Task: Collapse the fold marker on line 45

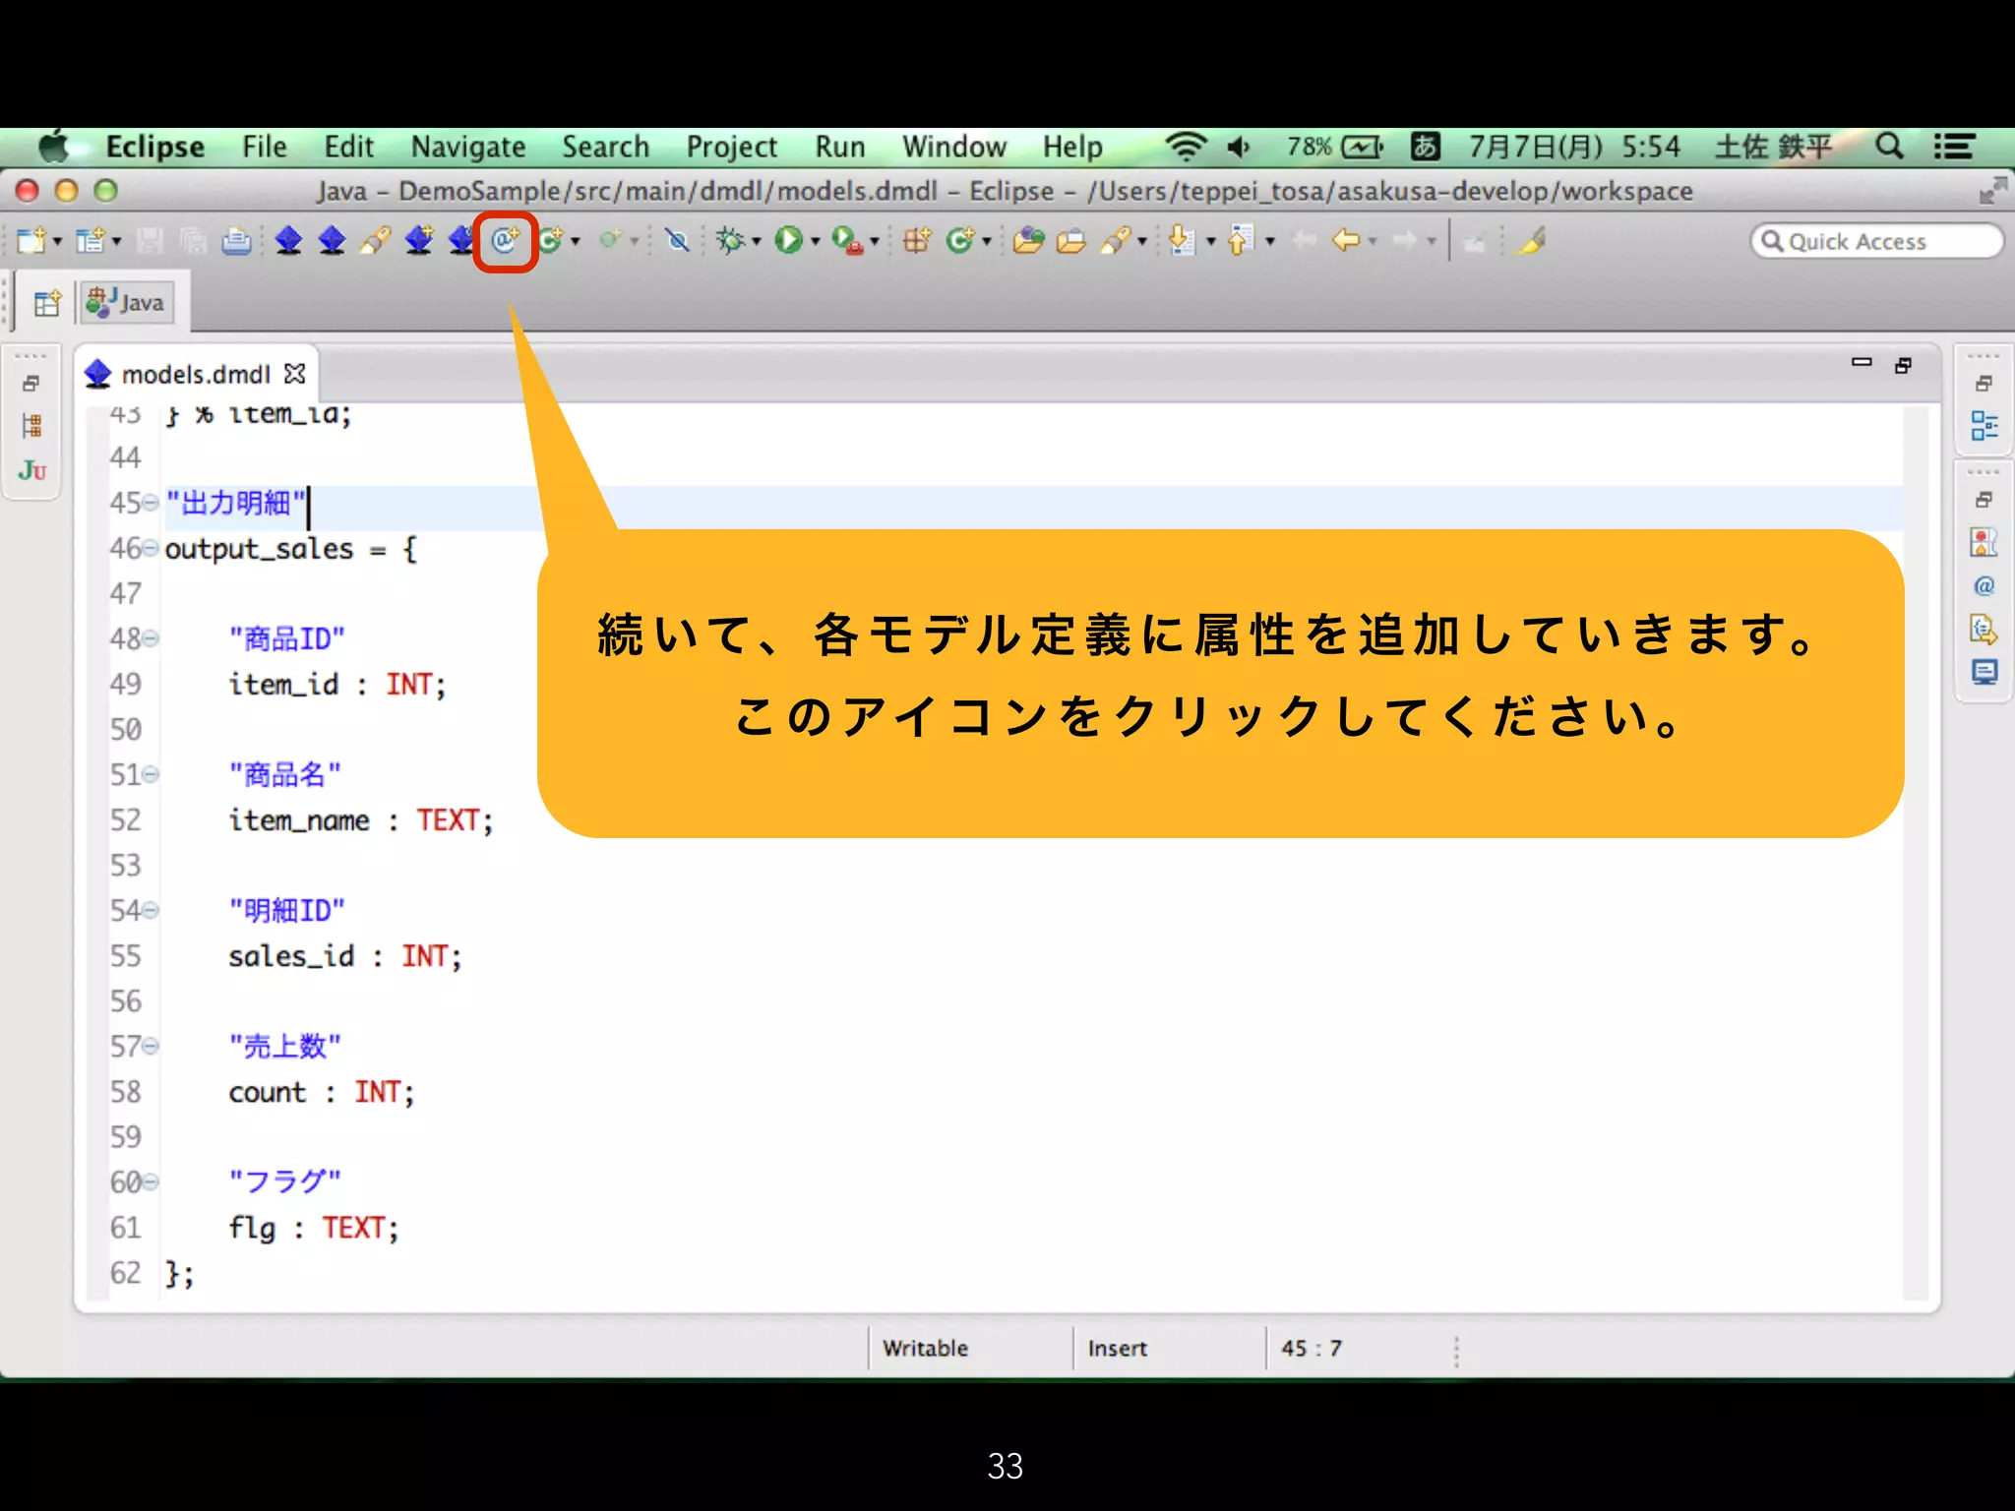Action: 150,504
